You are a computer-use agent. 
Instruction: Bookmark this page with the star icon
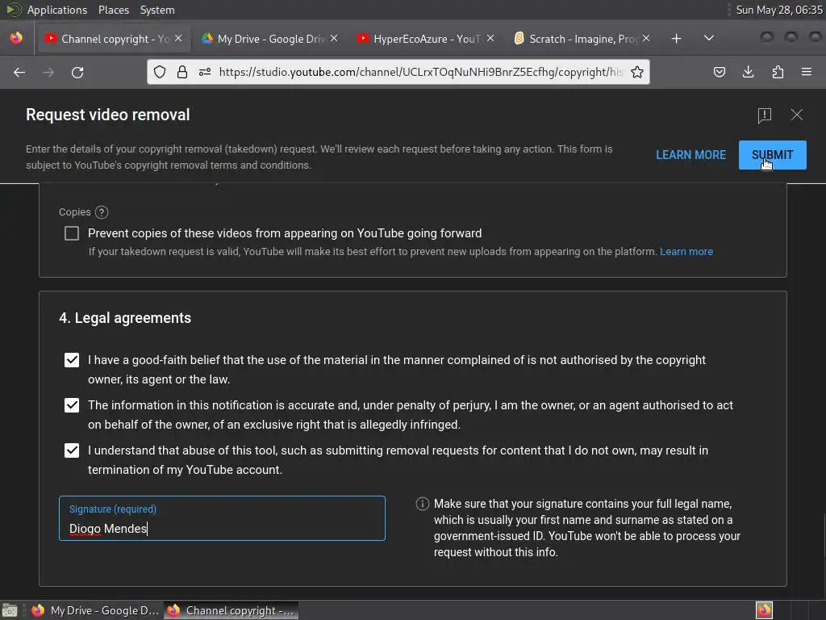point(637,72)
